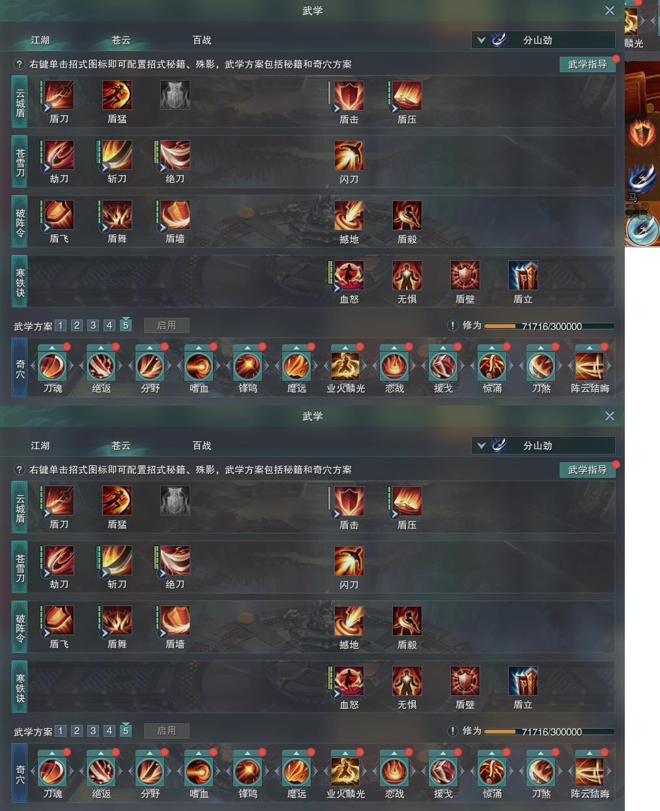This screenshot has height=811, width=660.
Task: Select the 盾猛 skill icon in upper panel
Action: pyautogui.click(x=117, y=95)
